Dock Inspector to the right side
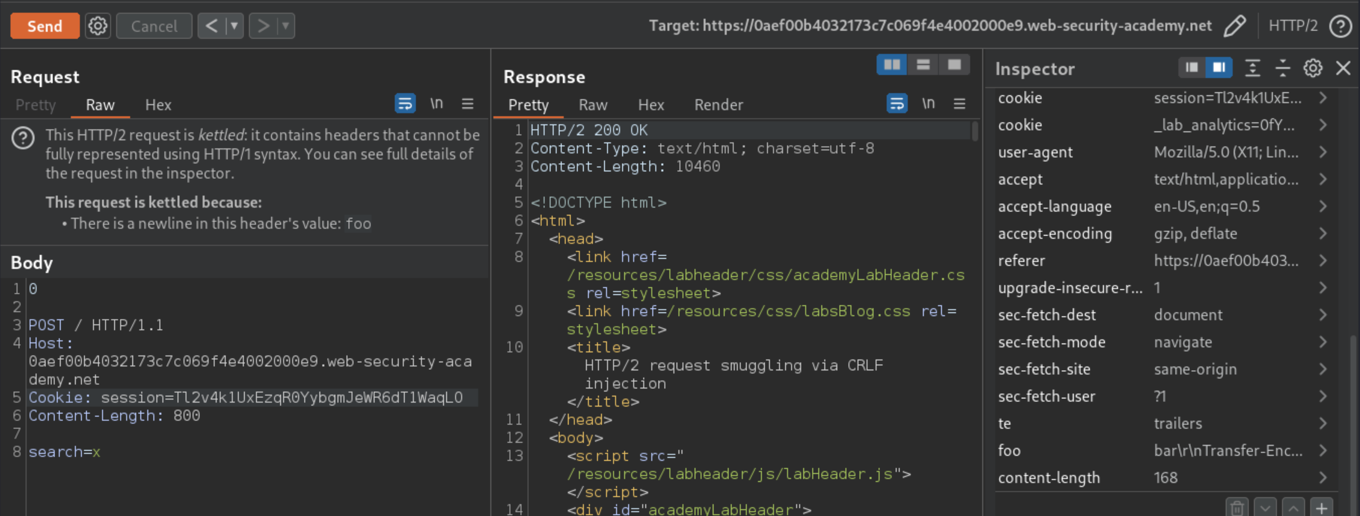 pyautogui.click(x=1219, y=68)
